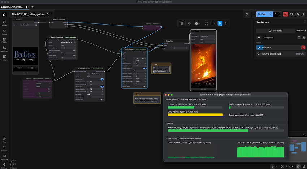Open the Templates sidebar panel
The width and height of the screenshot is (307, 169).
[4, 58]
